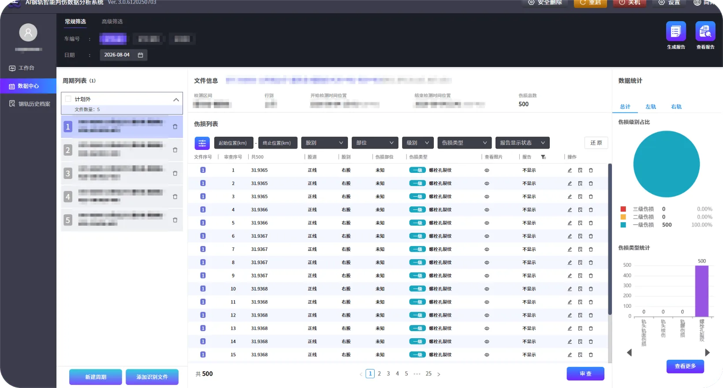This screenshot has height=388, width=723.
Task: Edit record row 12 with pencil icon
Action: [x=570, y=315]
